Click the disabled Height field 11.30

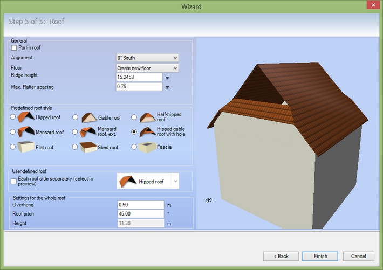(x=141, y=223)
